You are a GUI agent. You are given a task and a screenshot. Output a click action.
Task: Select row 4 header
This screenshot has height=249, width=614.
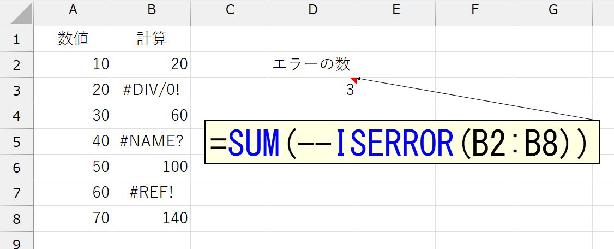click(x=16, y=116)
